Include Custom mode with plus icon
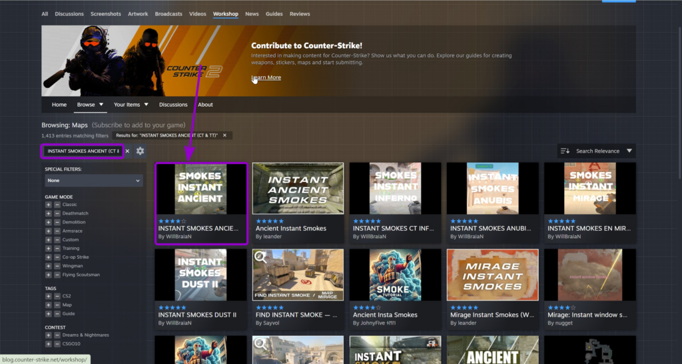 pyautogui.click(x=48, y=239)
